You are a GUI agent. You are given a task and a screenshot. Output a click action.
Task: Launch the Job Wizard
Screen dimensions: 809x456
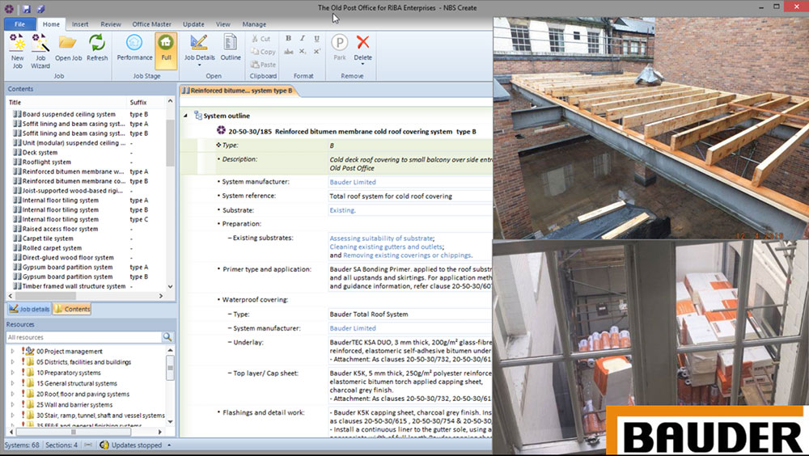(40, 51)
